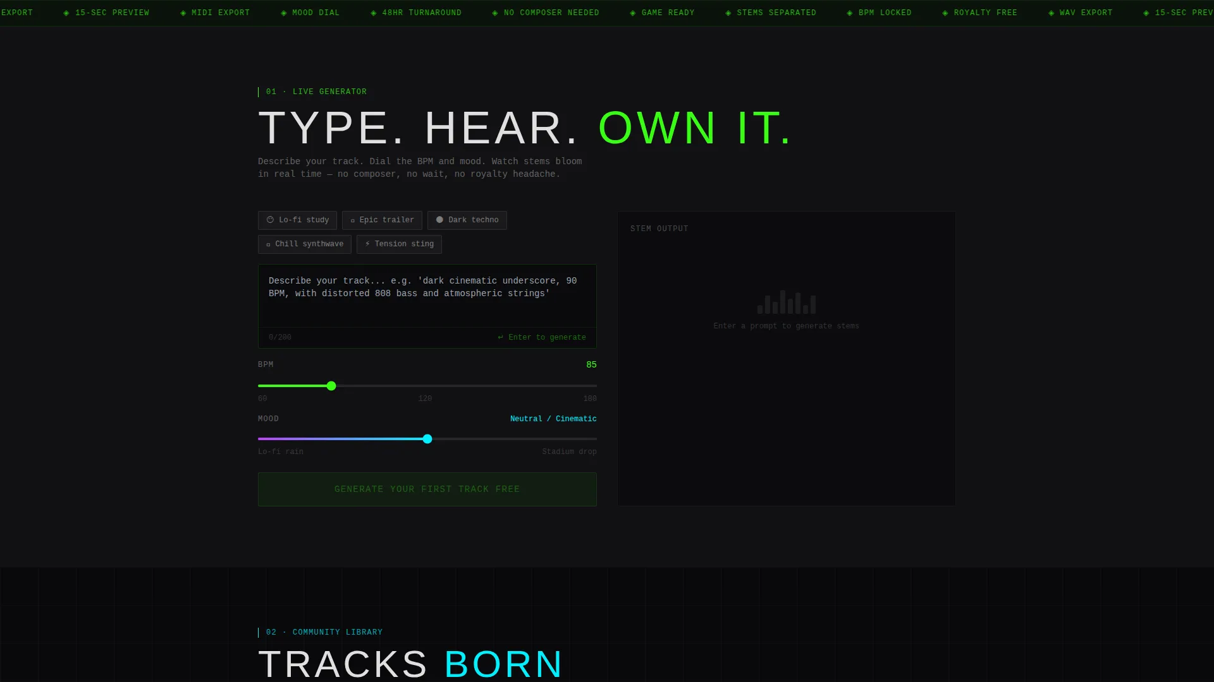
Task: Click the 'STEM OUTPUT' panel heading
Action: (x=659, y=229)
